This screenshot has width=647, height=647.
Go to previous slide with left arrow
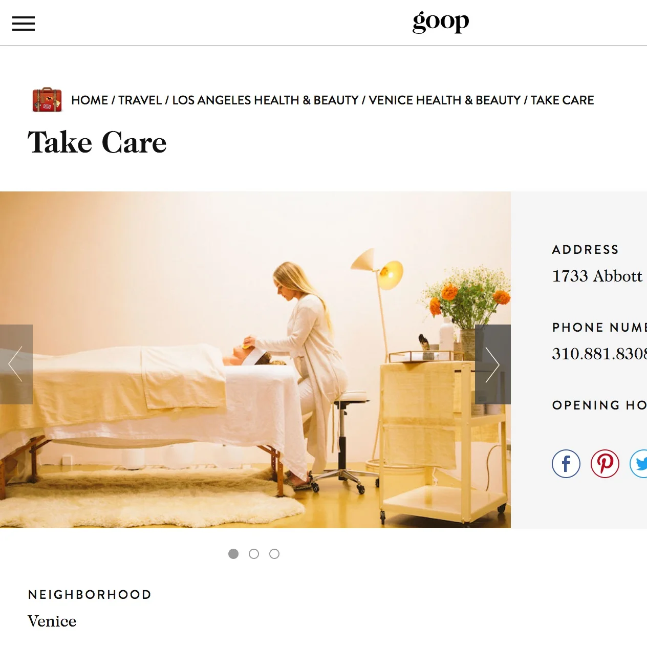[x=16, y=364]
